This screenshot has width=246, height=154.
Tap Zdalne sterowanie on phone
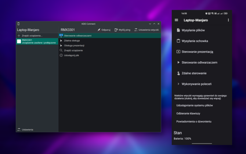pyautogui.click(x=202, y=73)
